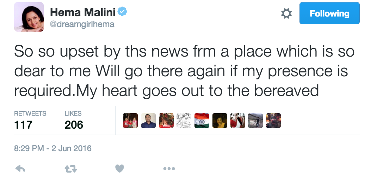The height and width of the screenshot is (187, 371).
Task: Open the 8:29 PM - 2 Jun 2016 timestamp
Action: click(53, 148)
